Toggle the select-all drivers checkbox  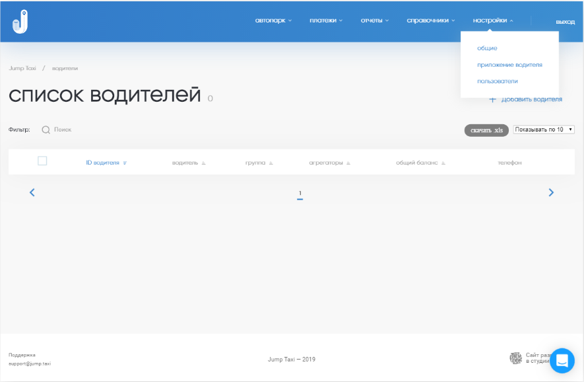(x=42, y=161)
